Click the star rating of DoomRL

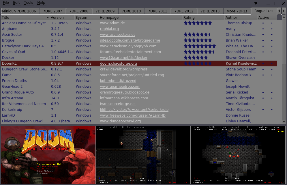point(198,63)
